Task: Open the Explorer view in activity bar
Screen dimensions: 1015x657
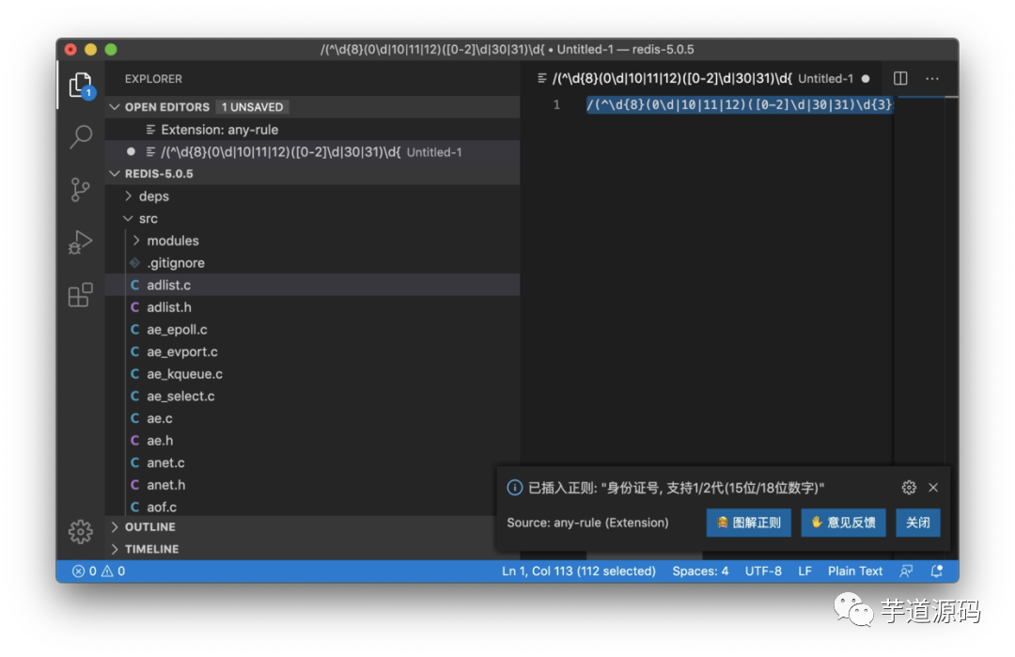Action: pos(81,86)
